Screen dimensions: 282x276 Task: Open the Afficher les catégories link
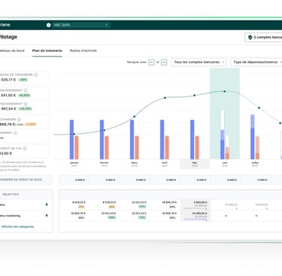coord(17,226)
